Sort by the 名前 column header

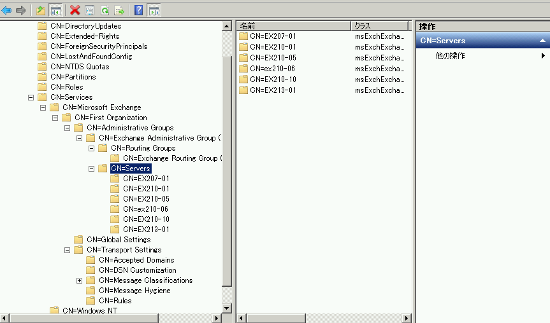[294, 26]
